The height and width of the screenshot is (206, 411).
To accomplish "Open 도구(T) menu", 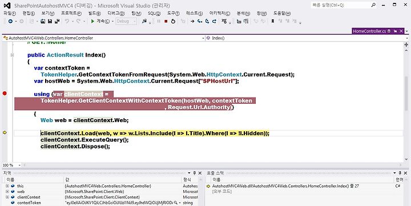I will (x=174, y=13).
